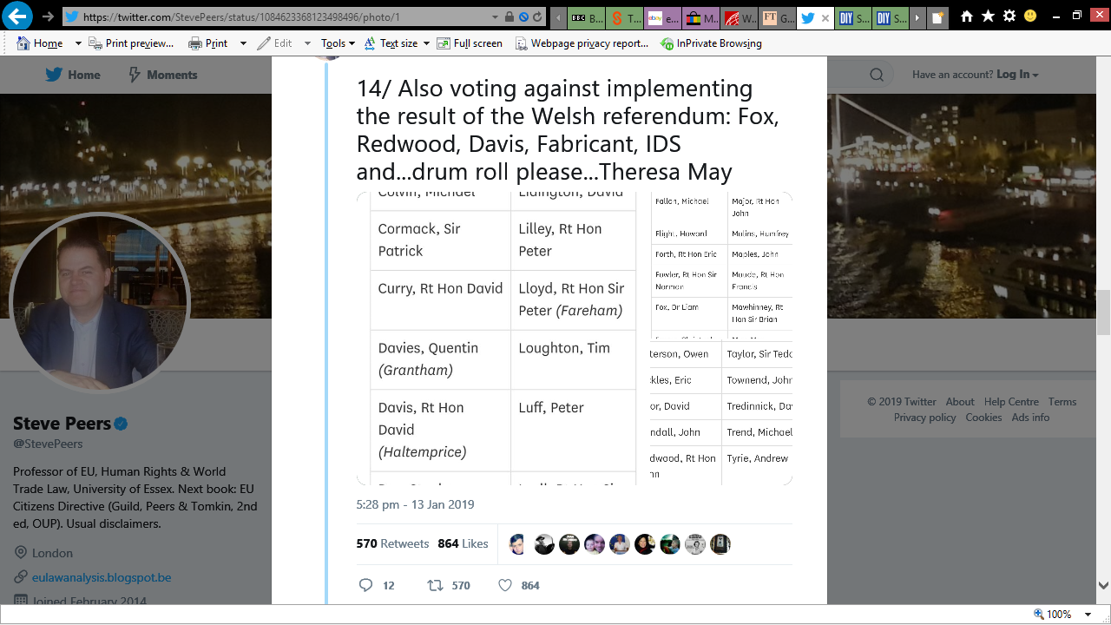Viewport: 1111px width, 625px height.
Task: Click InPrivate Browsing button
Action: point(711,43)
